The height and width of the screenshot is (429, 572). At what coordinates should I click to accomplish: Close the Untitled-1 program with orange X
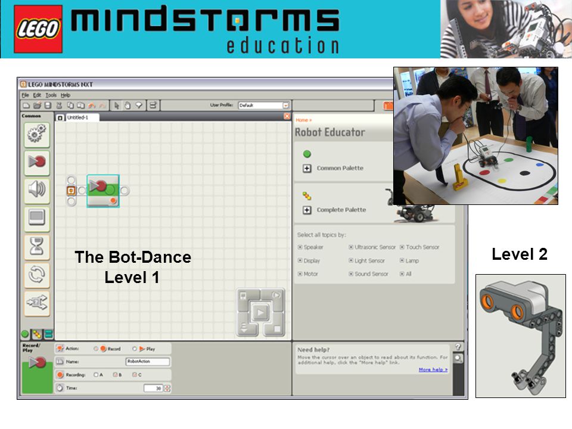tap(287, 116)
